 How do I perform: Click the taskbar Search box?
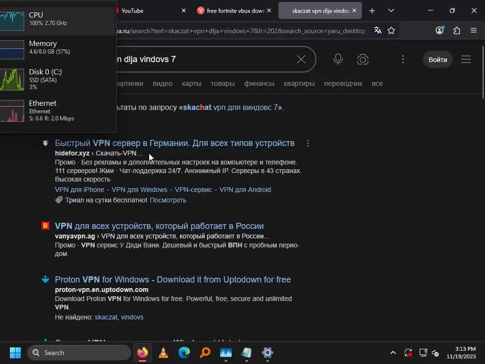(x=79, y=353)
